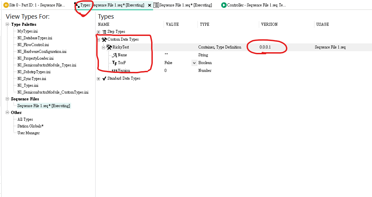Collapse the RickyTest container node
This screenshot has height=197, width=372.
(104, 47)
